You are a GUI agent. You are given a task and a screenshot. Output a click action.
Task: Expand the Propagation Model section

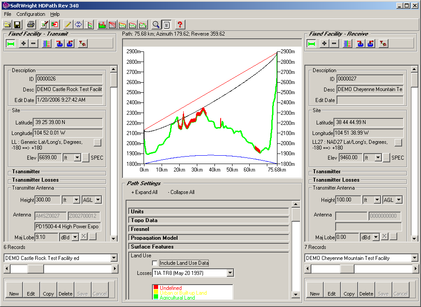tap(209, 238)
